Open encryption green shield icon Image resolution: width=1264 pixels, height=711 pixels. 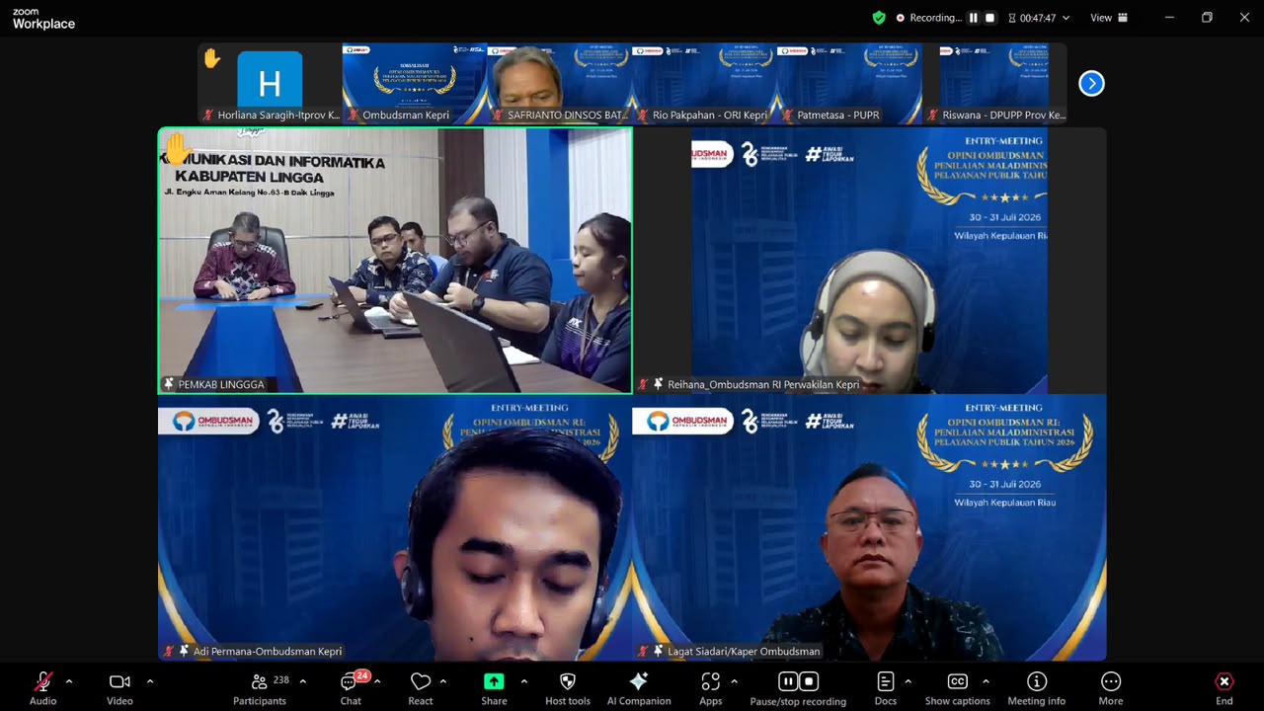pos(879,18)
